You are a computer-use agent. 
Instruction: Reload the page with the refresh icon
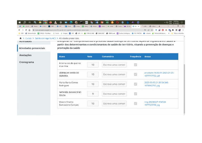[x=26, y=30]
